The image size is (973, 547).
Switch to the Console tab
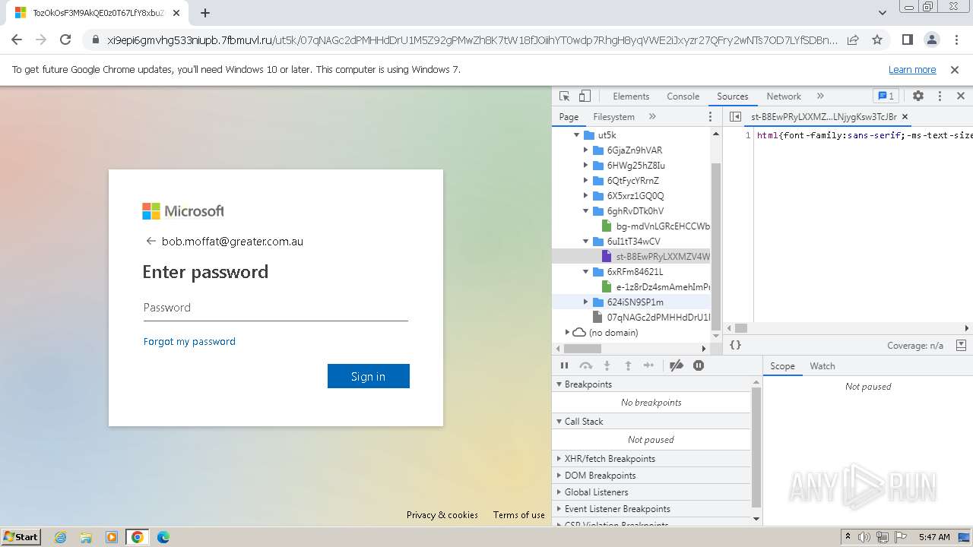click(683, 96)
